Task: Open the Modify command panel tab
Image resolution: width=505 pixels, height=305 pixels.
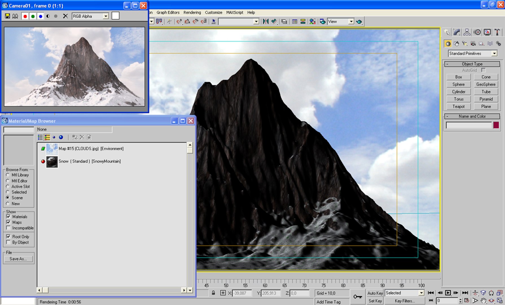Action: tap(457, 32)
